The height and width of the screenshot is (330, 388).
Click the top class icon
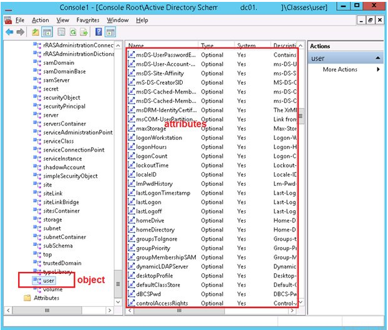(x=37, y=255)
